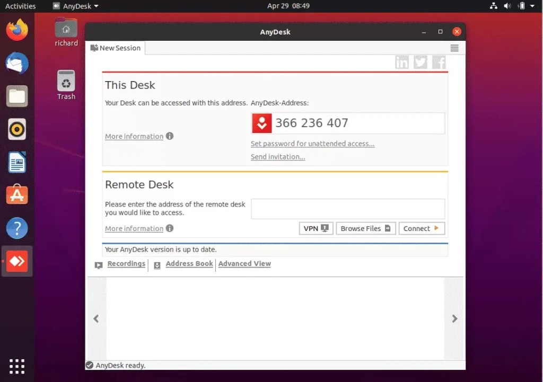Viewport: 543px width, 382px height.
Task: Open the hamburger menu in the top right
Action: 454,48
